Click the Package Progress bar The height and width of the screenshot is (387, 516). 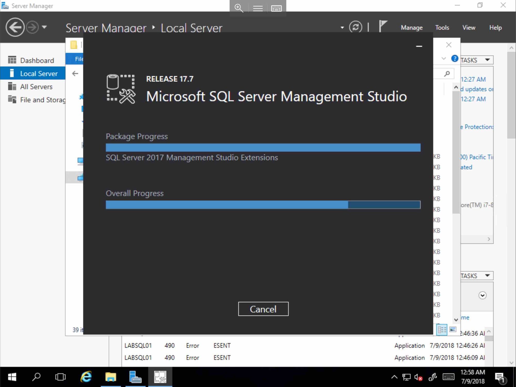[263, 147]
